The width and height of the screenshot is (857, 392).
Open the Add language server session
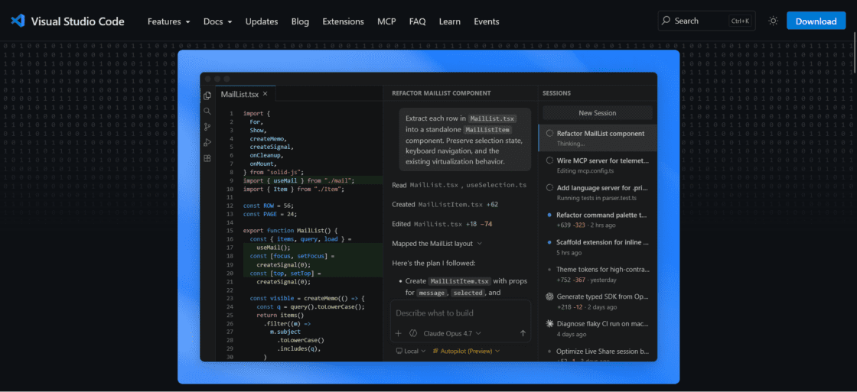tap(598, 192)
